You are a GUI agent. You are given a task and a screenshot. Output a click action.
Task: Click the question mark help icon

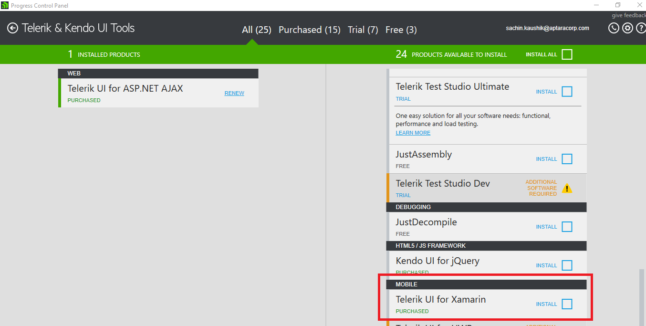[x=641, y=28]
